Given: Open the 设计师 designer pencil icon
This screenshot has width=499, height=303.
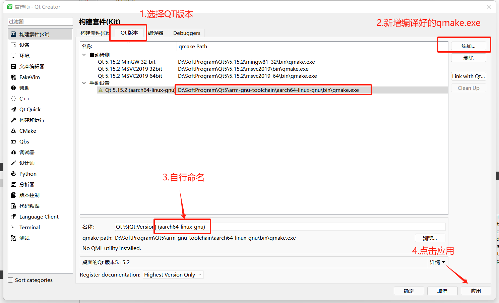Looking at the screenshot, I should pos(13,163).
